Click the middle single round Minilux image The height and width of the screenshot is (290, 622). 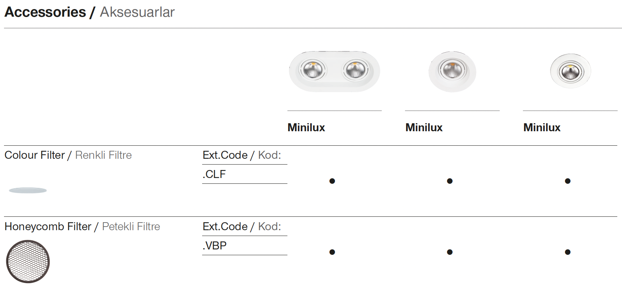tap(452, 71)
